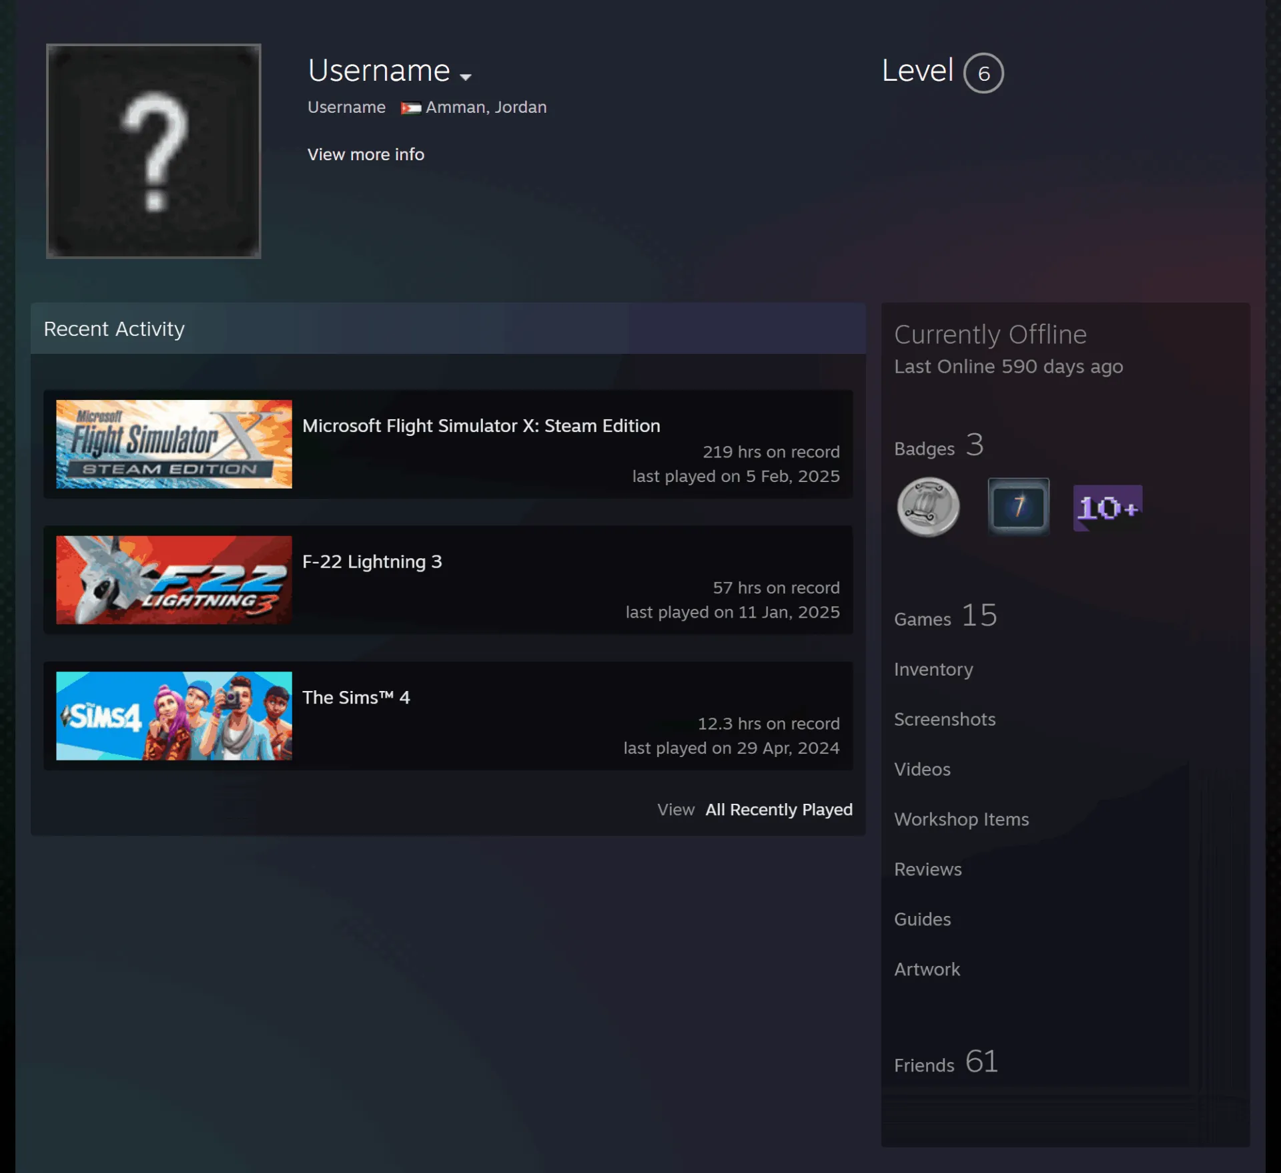
Task: Click '12.3 hrs on record' text
Action: [x=769, y=724]
